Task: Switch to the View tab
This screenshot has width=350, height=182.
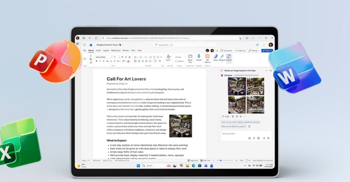Action: [x=133, y=51]
